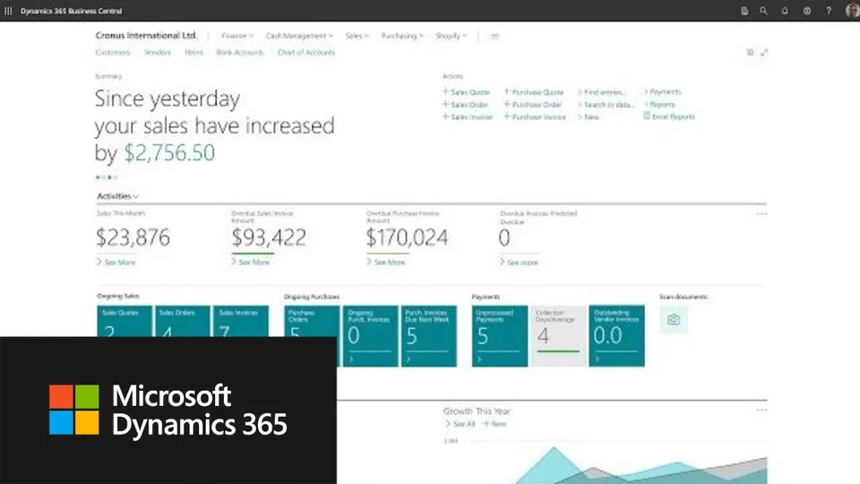Open the Chart of Accounts tab
This screenshot has height=484, width=860.
click(306, 53)
